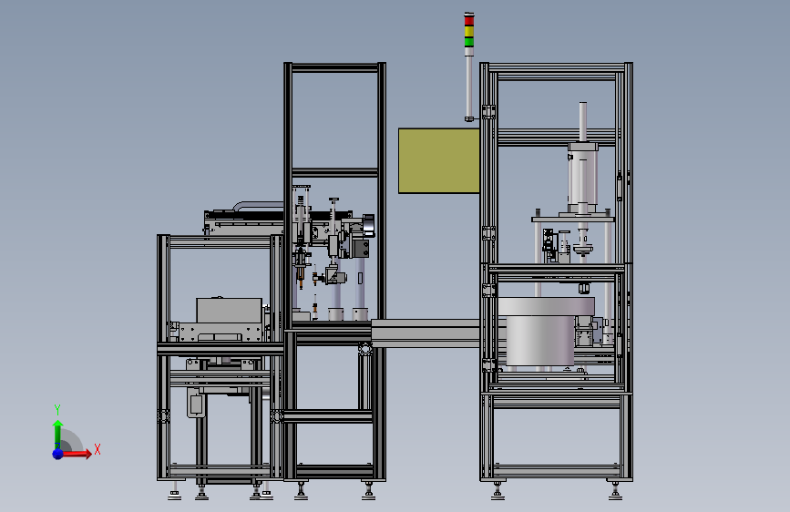This screenshot has width=790, height=512.
Task: Click the red X axis arrow of the triad
Action: click(x=76, y=454)
